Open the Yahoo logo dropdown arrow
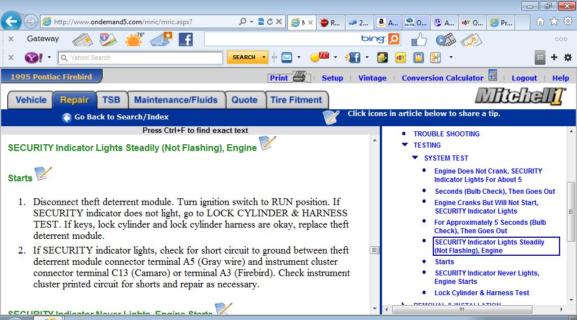 click(49, 57)
